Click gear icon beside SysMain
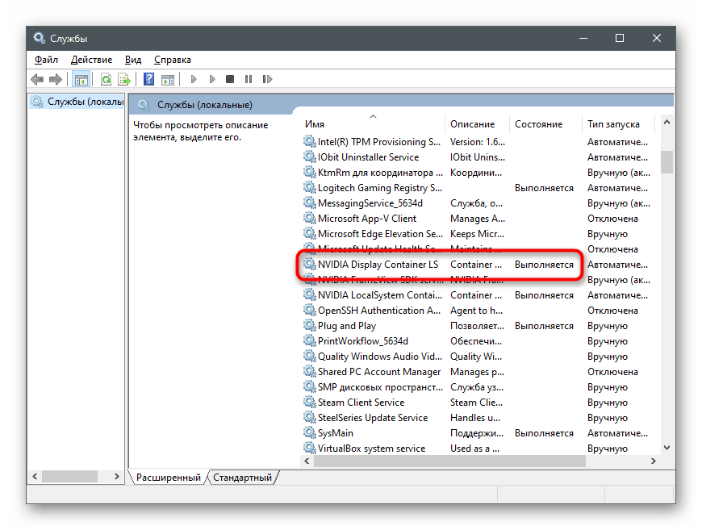This screenshot has width=702, height=530. tap(309, 432)
